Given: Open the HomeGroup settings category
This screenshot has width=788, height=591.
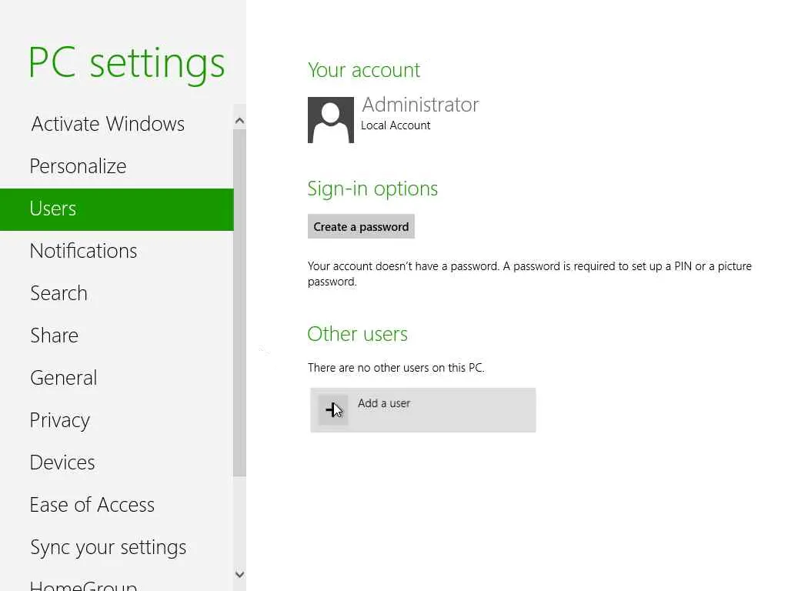Looking at the screenshot, I should [83, 585].
